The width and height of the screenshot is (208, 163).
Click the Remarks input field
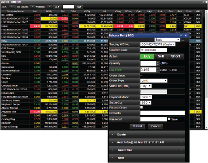[162, 113]
